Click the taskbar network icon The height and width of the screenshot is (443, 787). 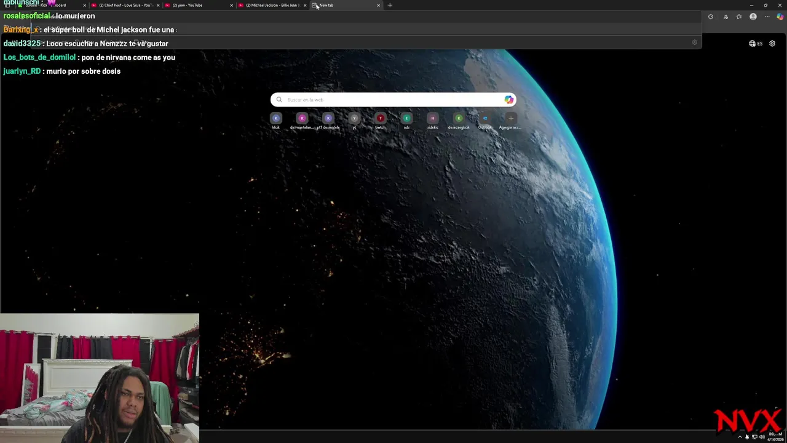(754, 437)
